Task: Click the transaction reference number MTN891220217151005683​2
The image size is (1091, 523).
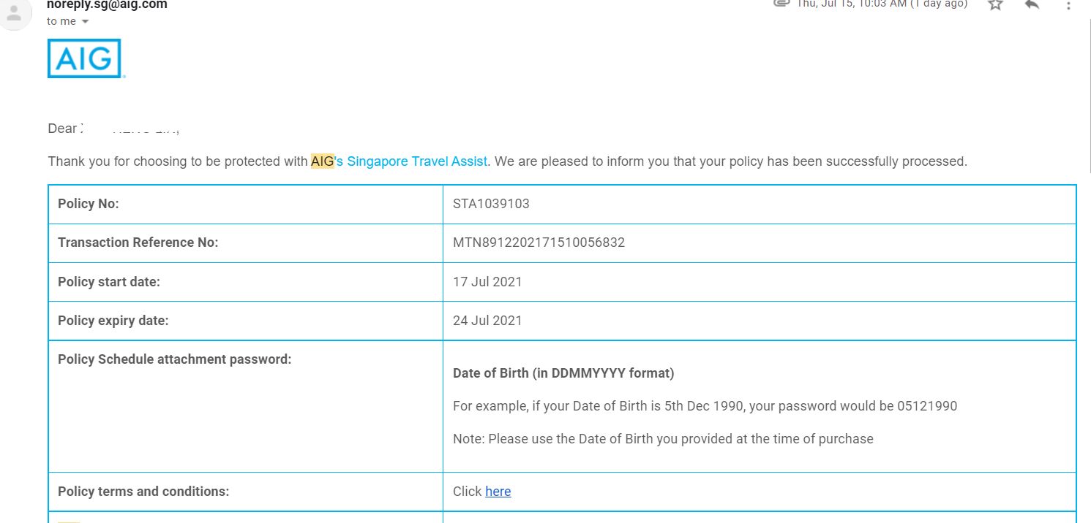Action: [x=539, y=243]
